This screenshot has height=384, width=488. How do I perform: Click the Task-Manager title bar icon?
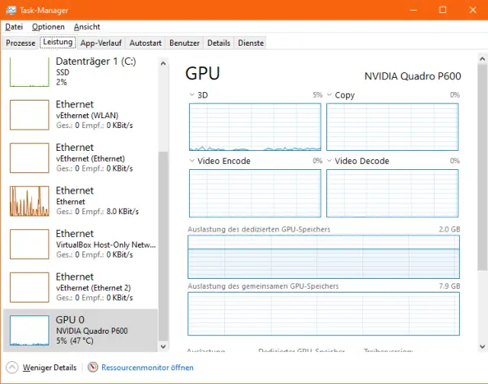pos(11,10)
